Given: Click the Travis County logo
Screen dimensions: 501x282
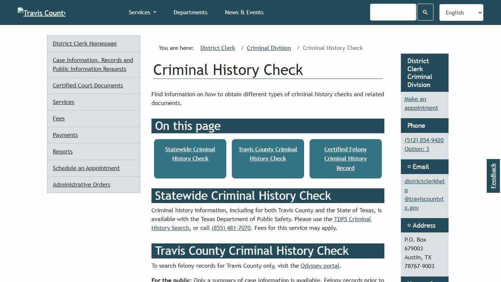Looking at the screenshot, I should point(41,12).
